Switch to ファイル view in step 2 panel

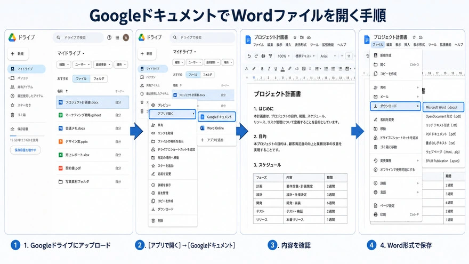point(193,75)
